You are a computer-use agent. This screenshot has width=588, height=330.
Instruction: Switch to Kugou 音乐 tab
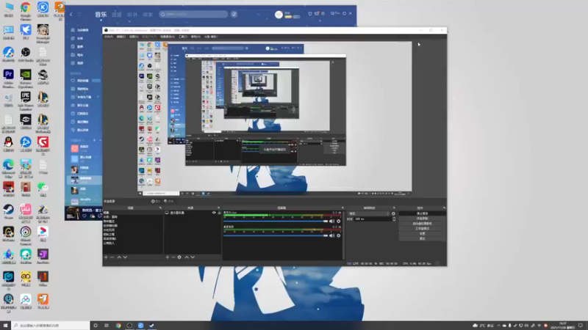[101, 14]
